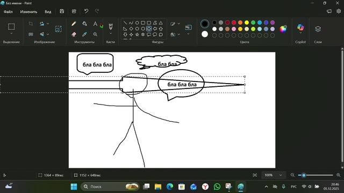
Task: Pick the red color swatch
Action: click(x=234, y=23)
